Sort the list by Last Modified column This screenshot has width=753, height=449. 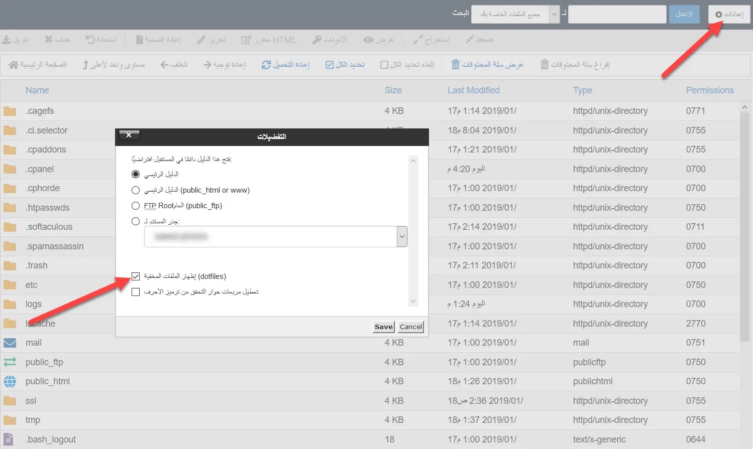[x=474, y=90]
